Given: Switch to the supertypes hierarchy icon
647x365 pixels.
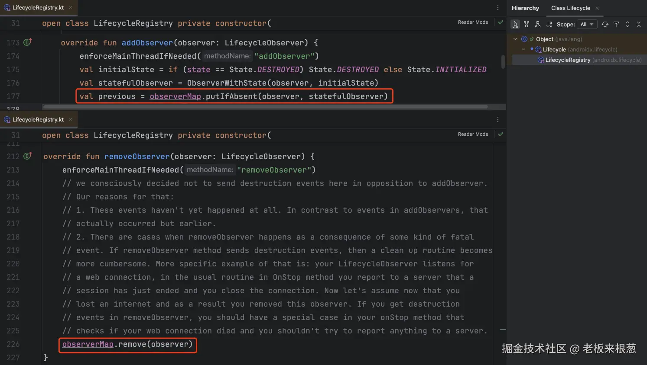Looking at the screenshot, I should 527,24.
